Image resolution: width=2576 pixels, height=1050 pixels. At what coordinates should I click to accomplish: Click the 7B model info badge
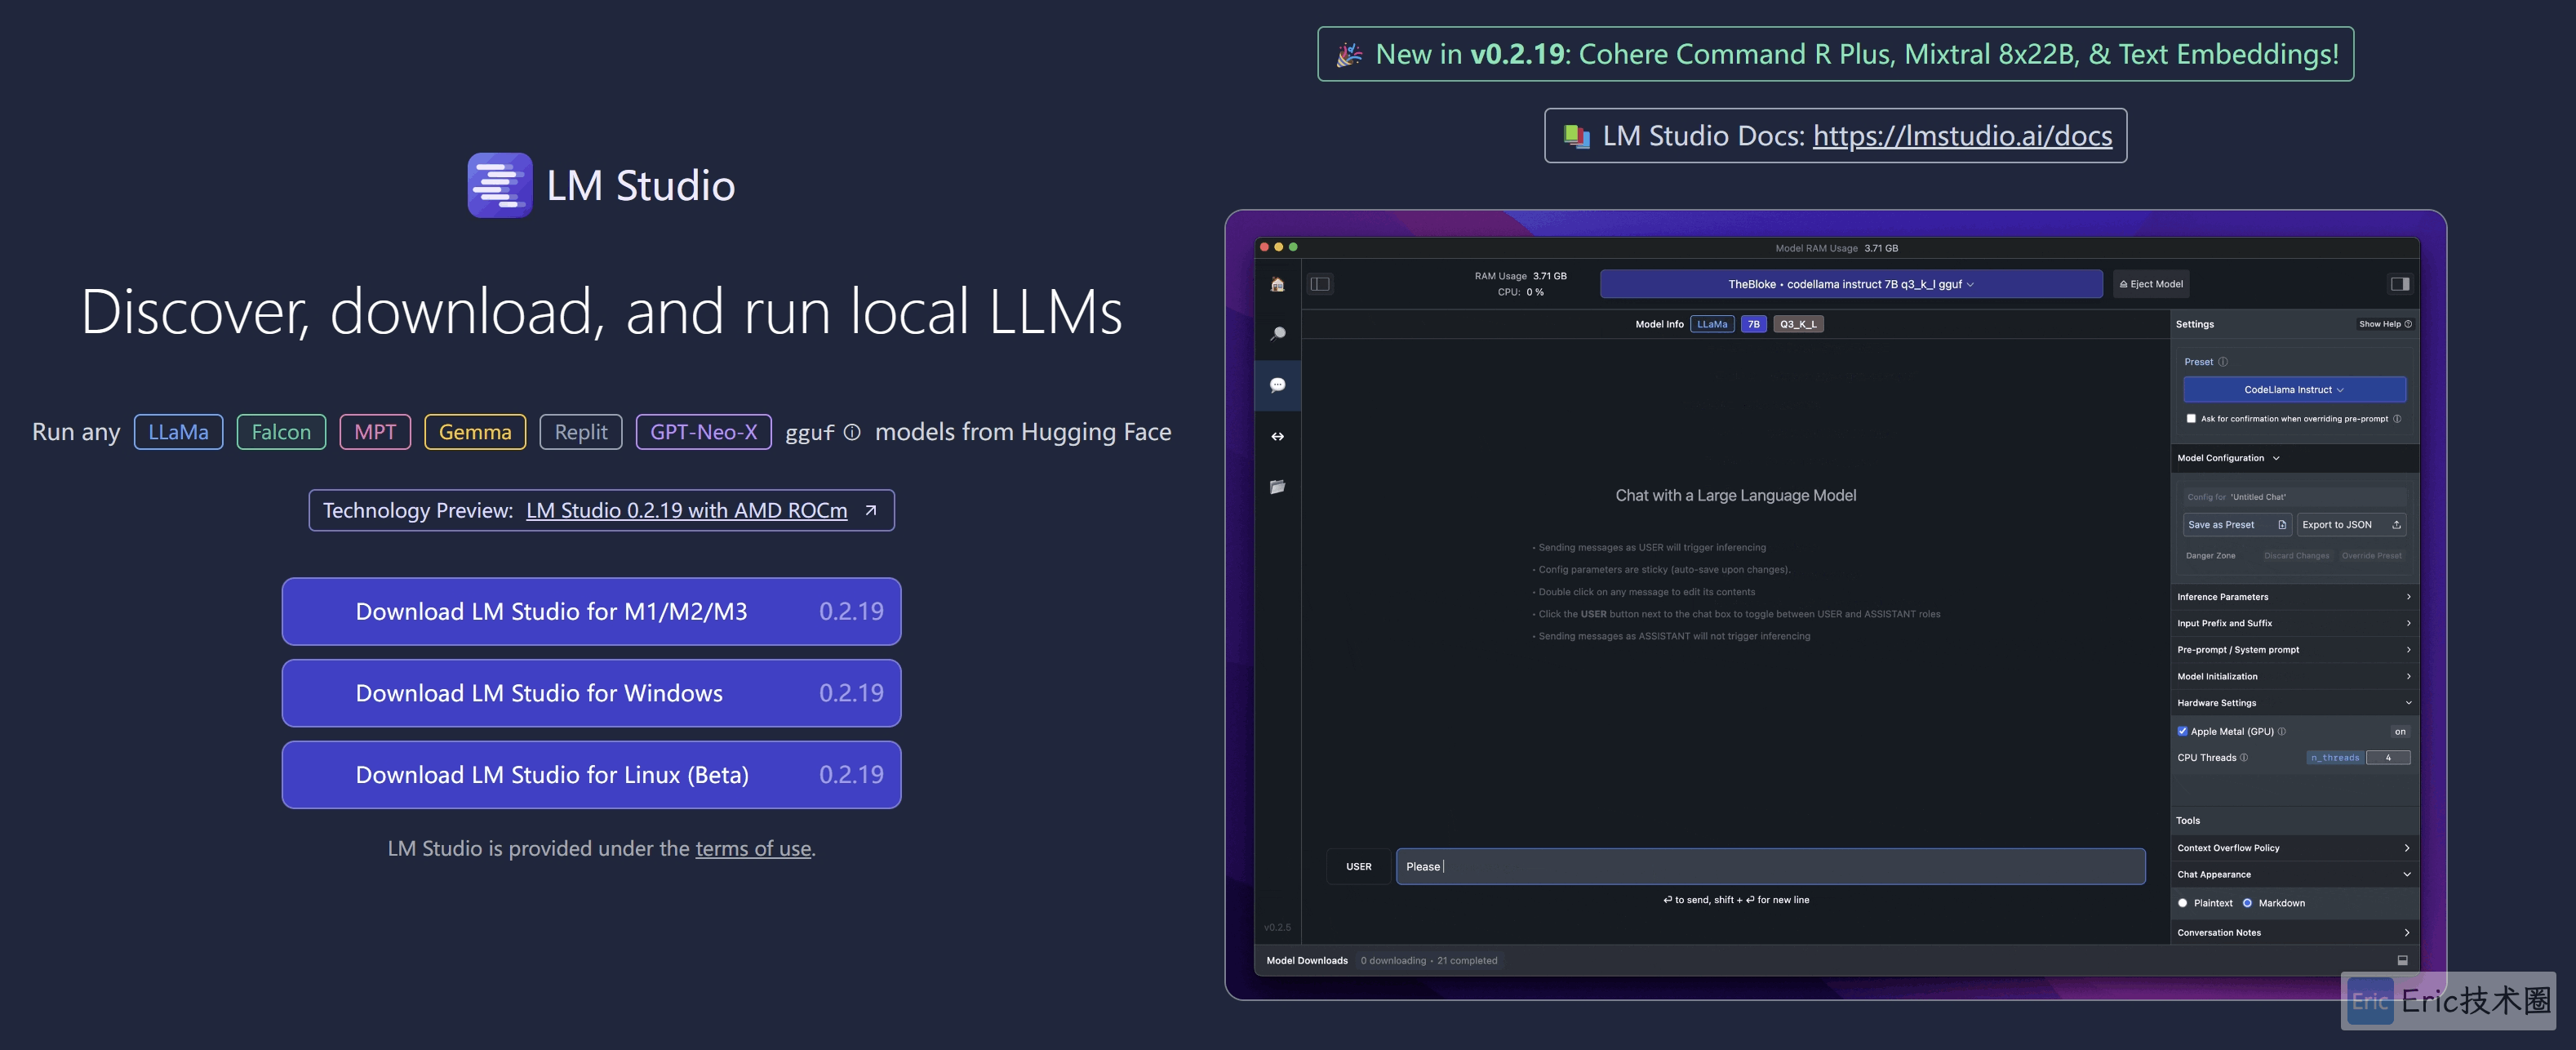tap(1753, 324)
